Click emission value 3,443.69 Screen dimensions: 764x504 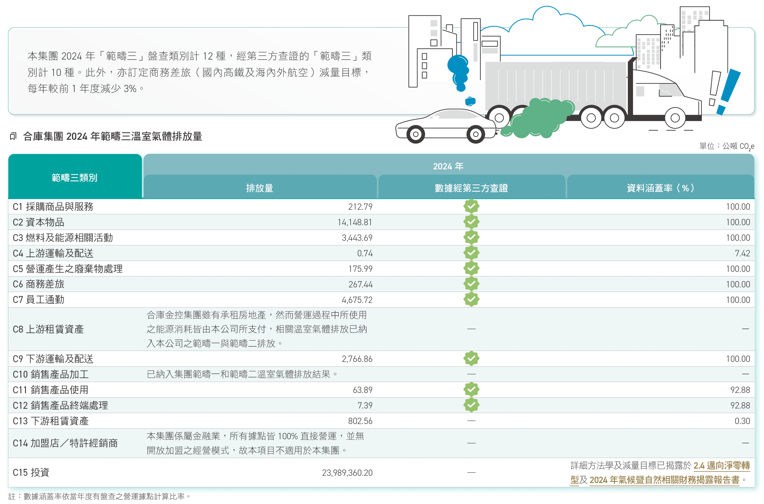pyautogui.click(x=357, y=238)
